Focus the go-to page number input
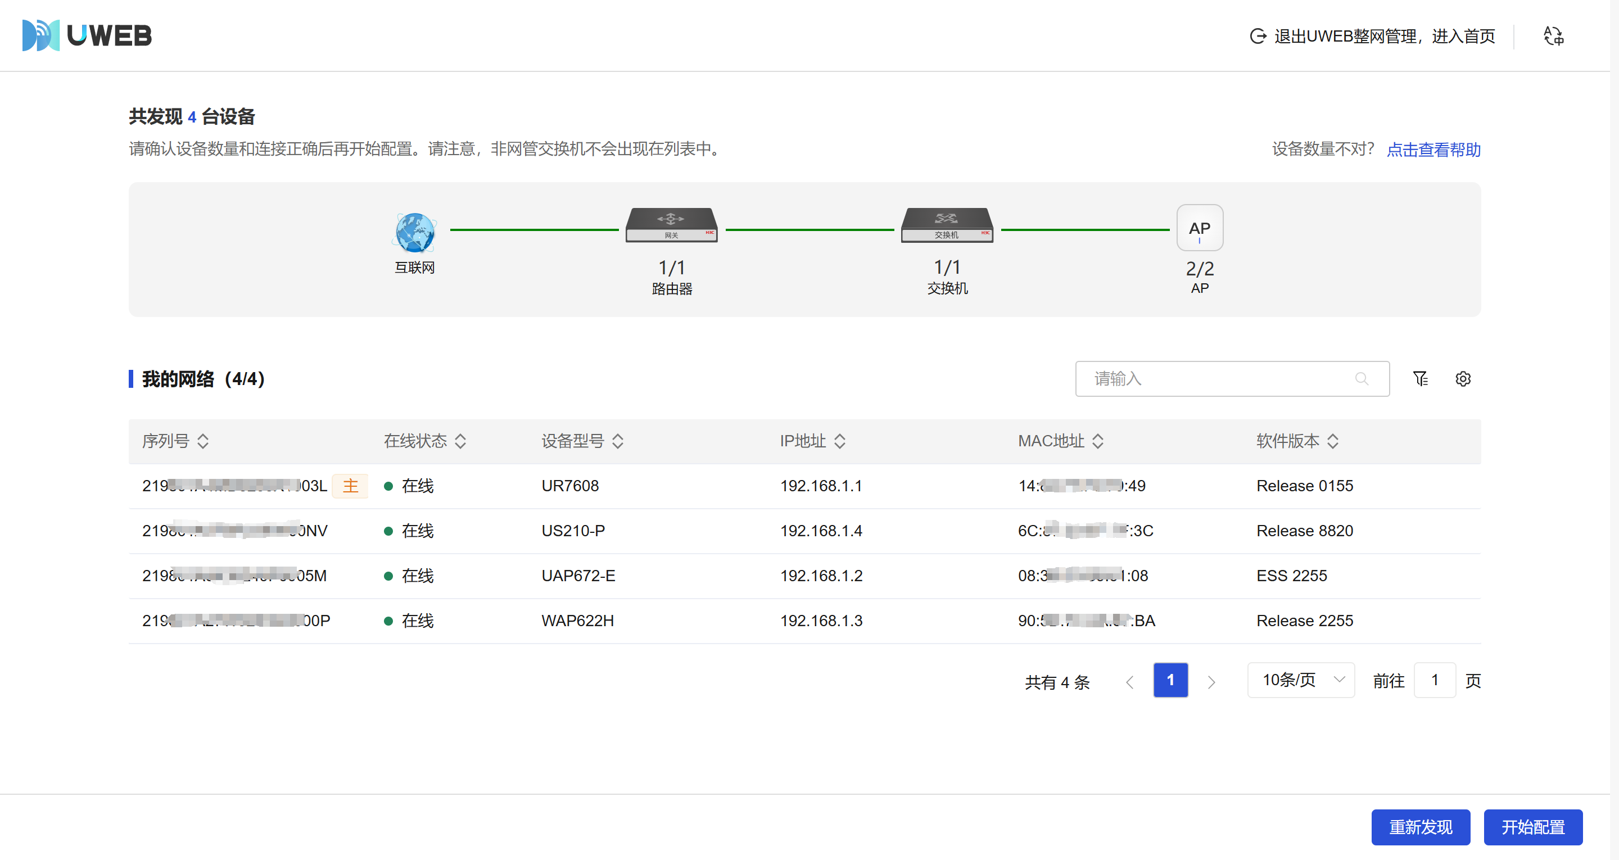 [1434, 680]
